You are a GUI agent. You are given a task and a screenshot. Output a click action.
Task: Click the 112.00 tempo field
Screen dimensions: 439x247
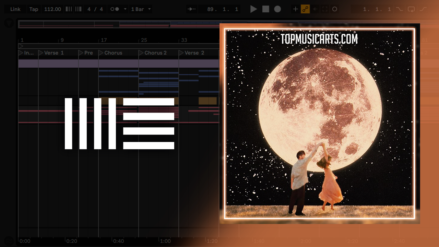[52, 9]
